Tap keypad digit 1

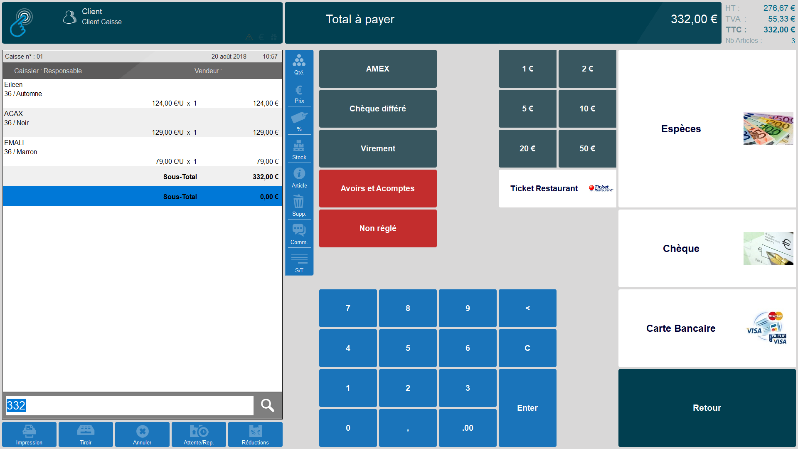click(348, 388)
